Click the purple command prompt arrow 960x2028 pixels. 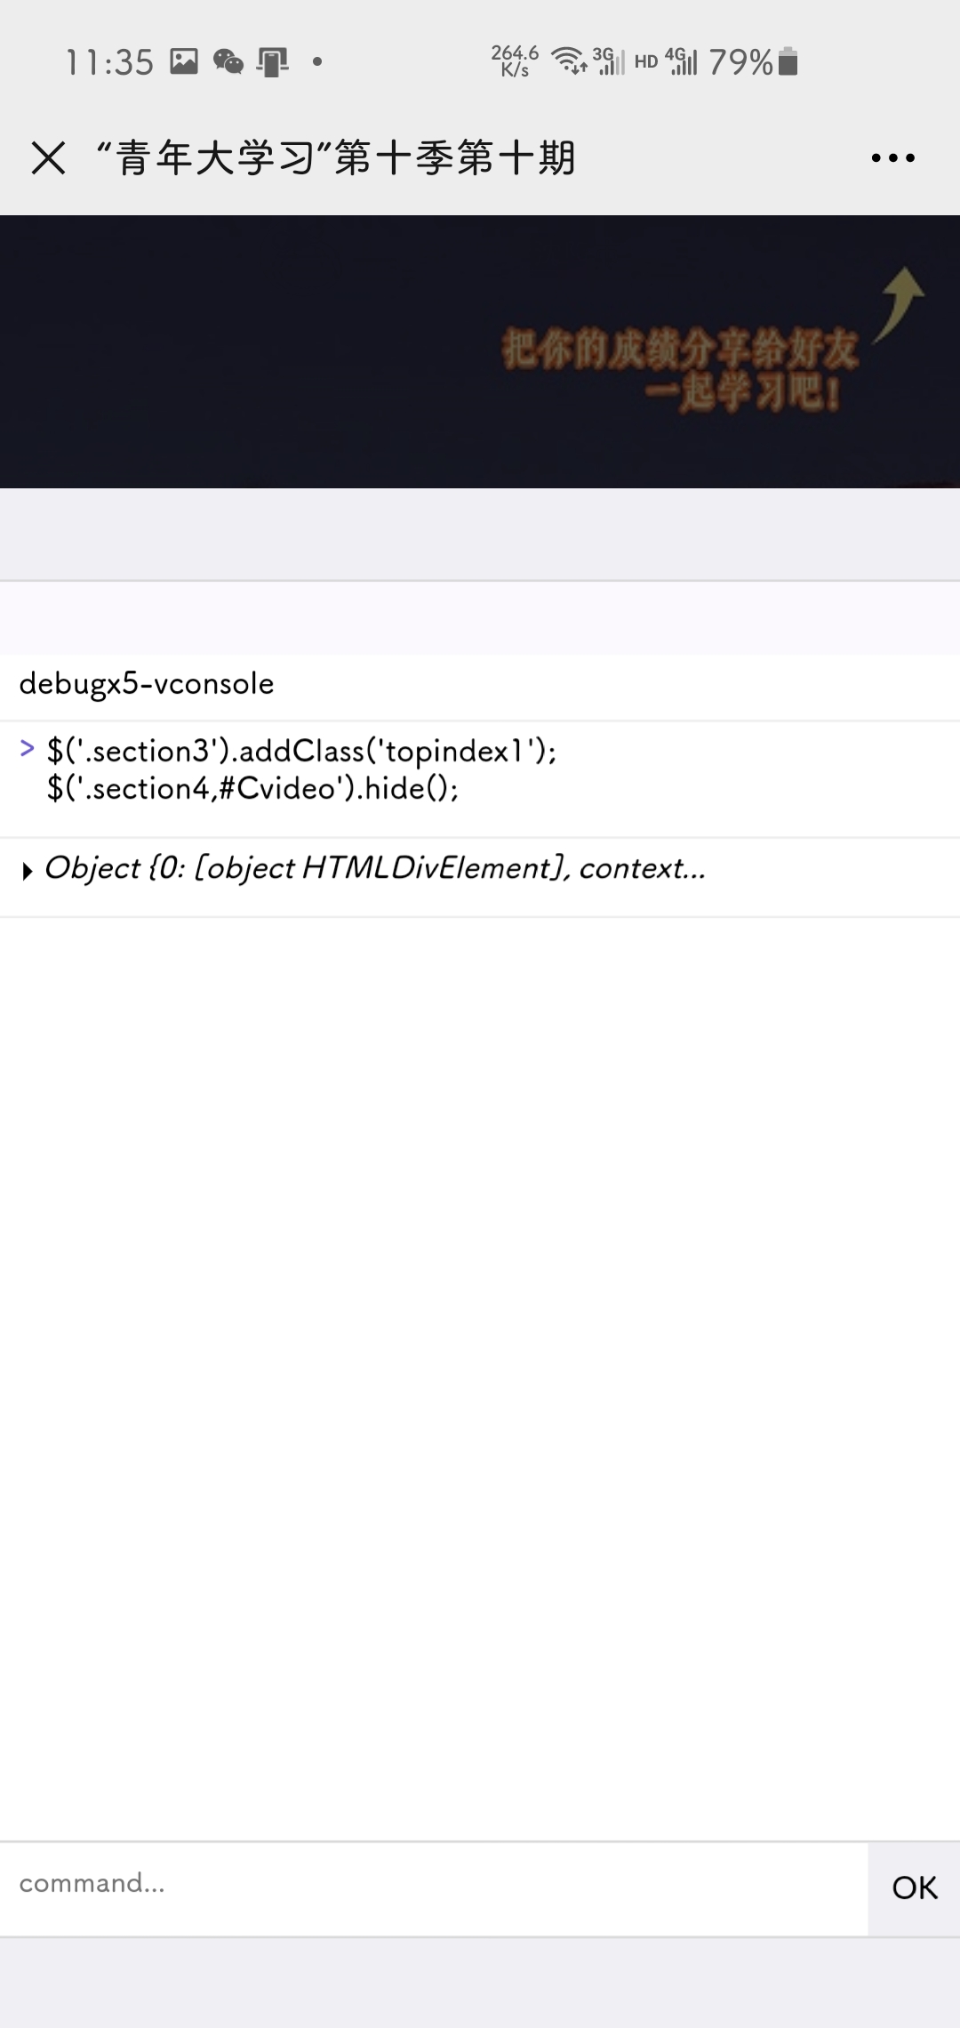pos(27,749)
